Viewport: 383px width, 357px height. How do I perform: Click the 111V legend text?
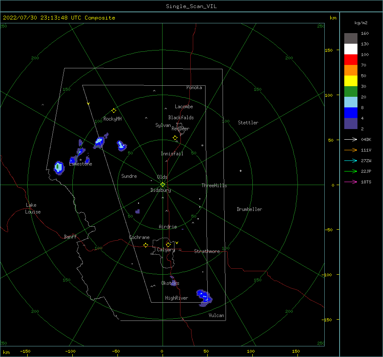[366, 150]
